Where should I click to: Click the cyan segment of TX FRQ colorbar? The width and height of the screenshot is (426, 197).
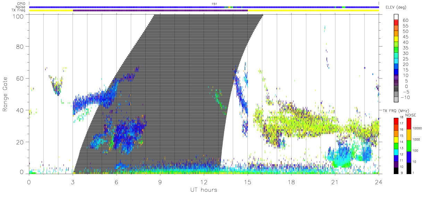397,152
